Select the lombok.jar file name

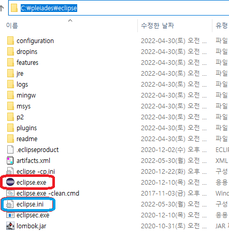[32, 226]
